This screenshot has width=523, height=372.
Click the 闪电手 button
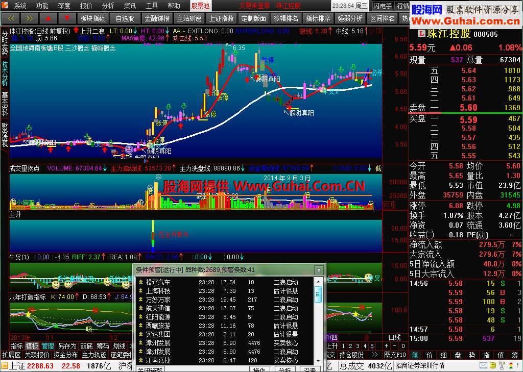(383, 6)
